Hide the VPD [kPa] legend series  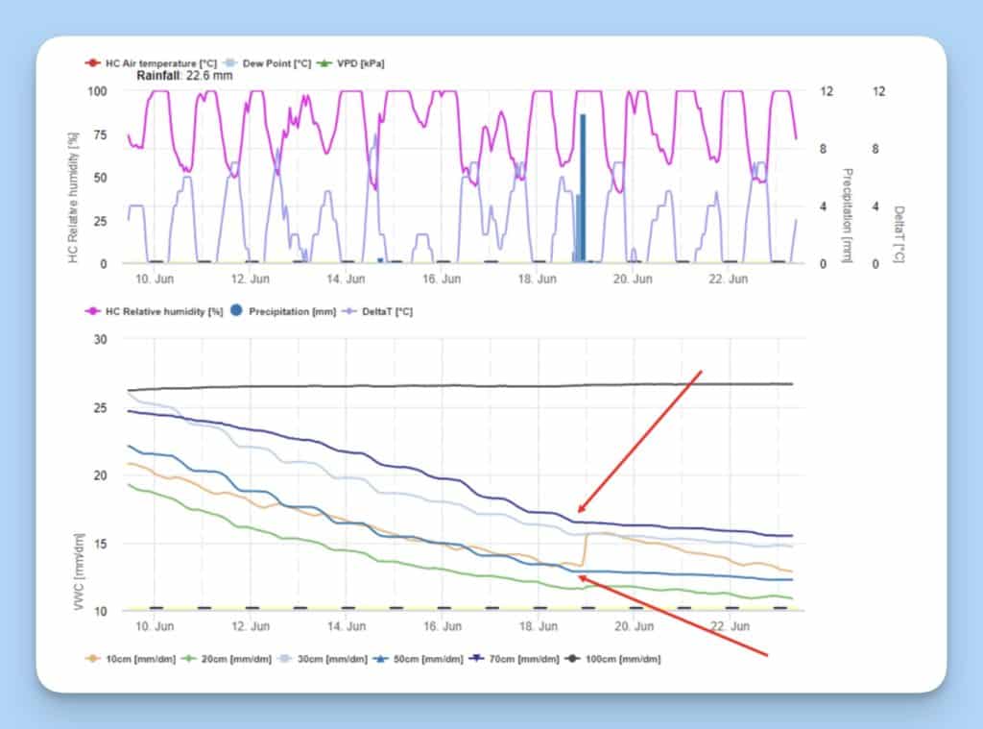(x=354, y=63)
